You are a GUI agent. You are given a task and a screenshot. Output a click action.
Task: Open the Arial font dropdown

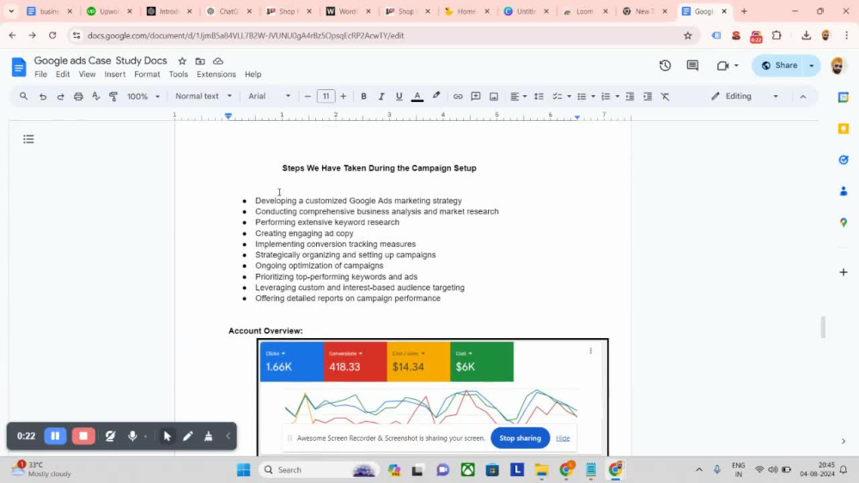point(269,96)
